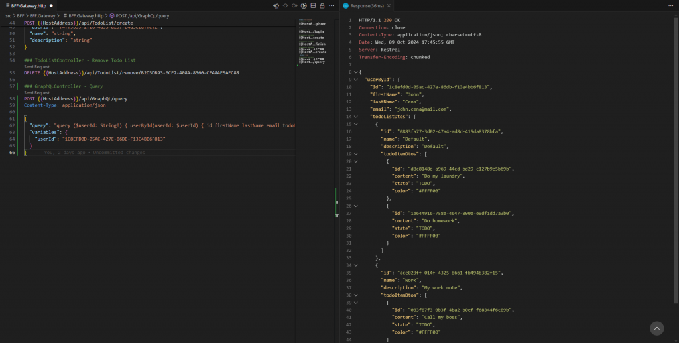
Task: Open 'BFF' breadcrumb segment
Action: point(21,16)
